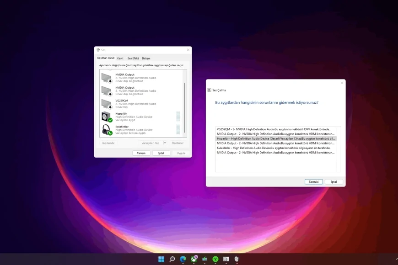The image size is (398, 265).
Task: Click the VG259QM monitor device icon
Action: [106, 103]
